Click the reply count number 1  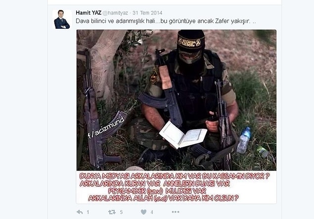(88, 212)
